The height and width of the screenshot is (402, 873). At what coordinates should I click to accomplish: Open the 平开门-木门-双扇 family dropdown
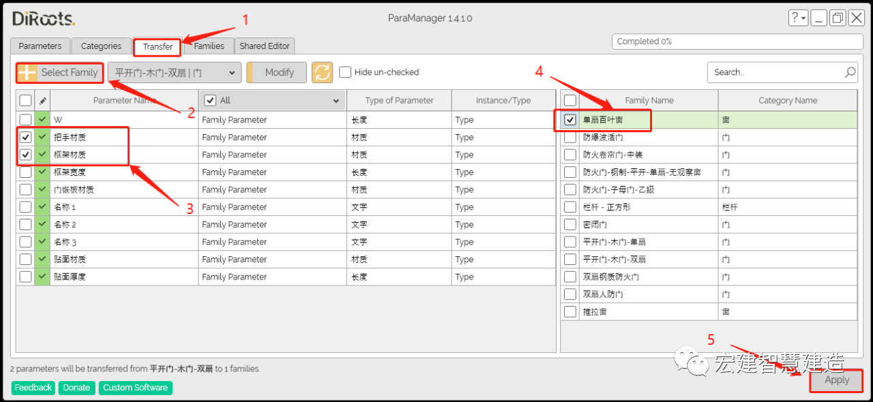[175, 72]
